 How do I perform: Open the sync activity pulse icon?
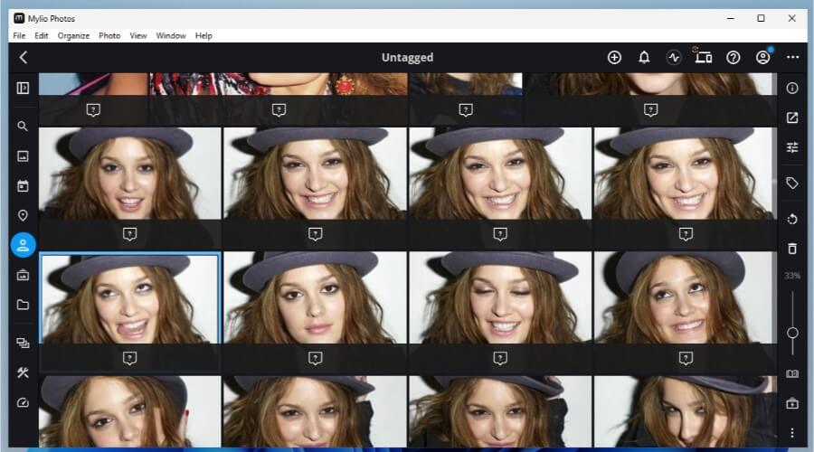pos(674,58)
